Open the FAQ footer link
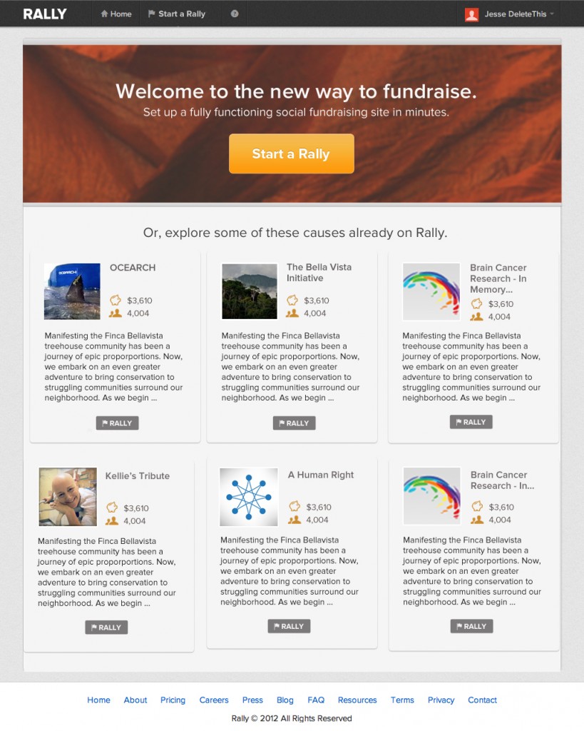The image size is (584, 731). click(x=316, y=700)
